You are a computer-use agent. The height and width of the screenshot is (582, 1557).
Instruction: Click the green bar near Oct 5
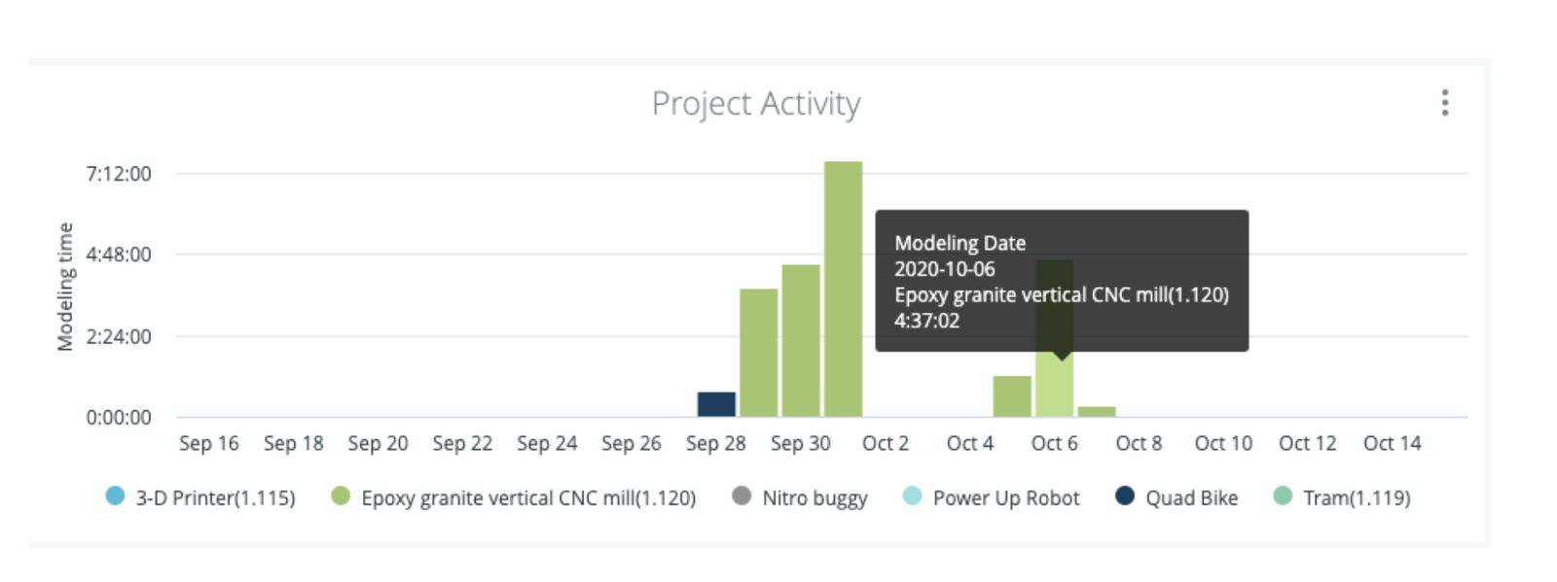1012,396
